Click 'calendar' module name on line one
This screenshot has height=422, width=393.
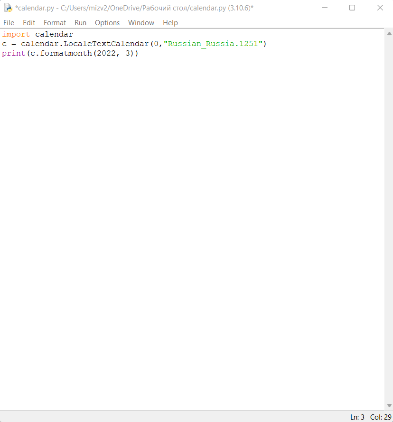(x=54, y=34)
